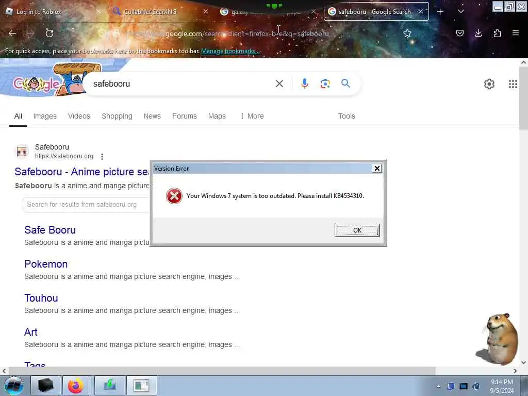This screenshot has width=528, height=396.
Task: Select the Videos search filter
Action: [x=79, y=116]
